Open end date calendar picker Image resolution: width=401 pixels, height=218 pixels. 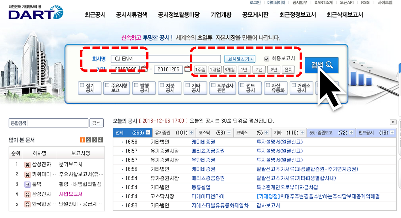click(187, 69)
